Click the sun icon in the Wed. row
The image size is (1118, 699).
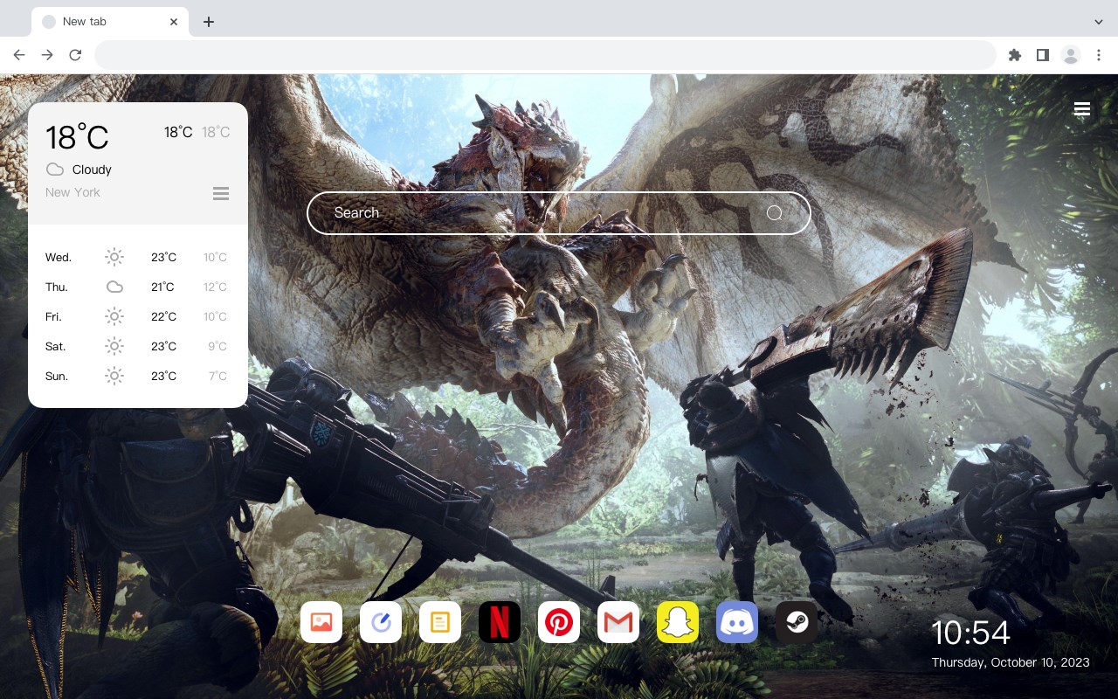coord(114,257)
